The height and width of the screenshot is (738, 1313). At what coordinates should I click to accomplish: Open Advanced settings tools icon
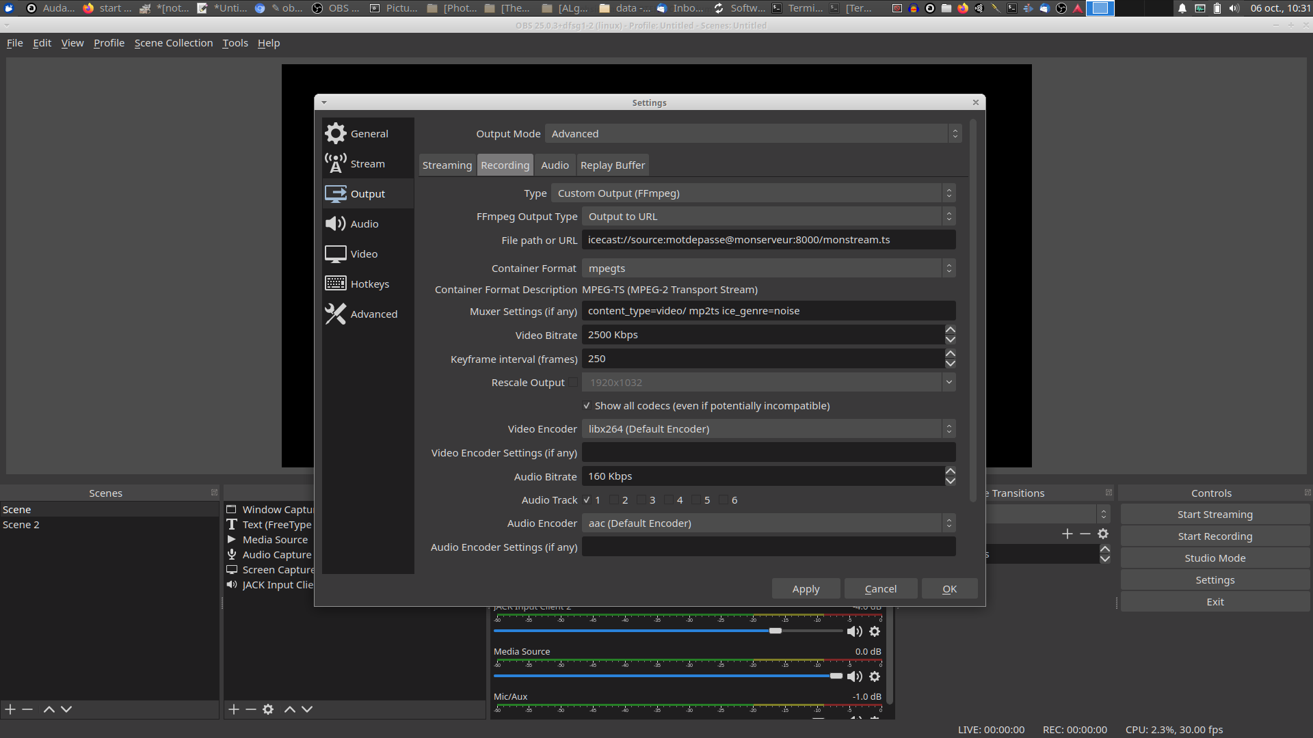tap(335, 314)
